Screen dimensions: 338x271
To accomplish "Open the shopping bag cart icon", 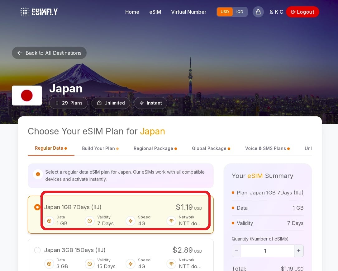I will coord(258,12).
